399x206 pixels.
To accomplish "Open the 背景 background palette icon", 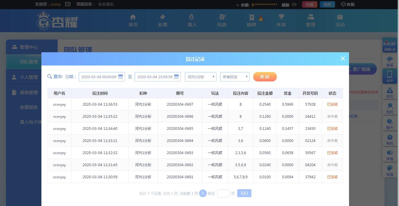I will (x=390, y=170).
